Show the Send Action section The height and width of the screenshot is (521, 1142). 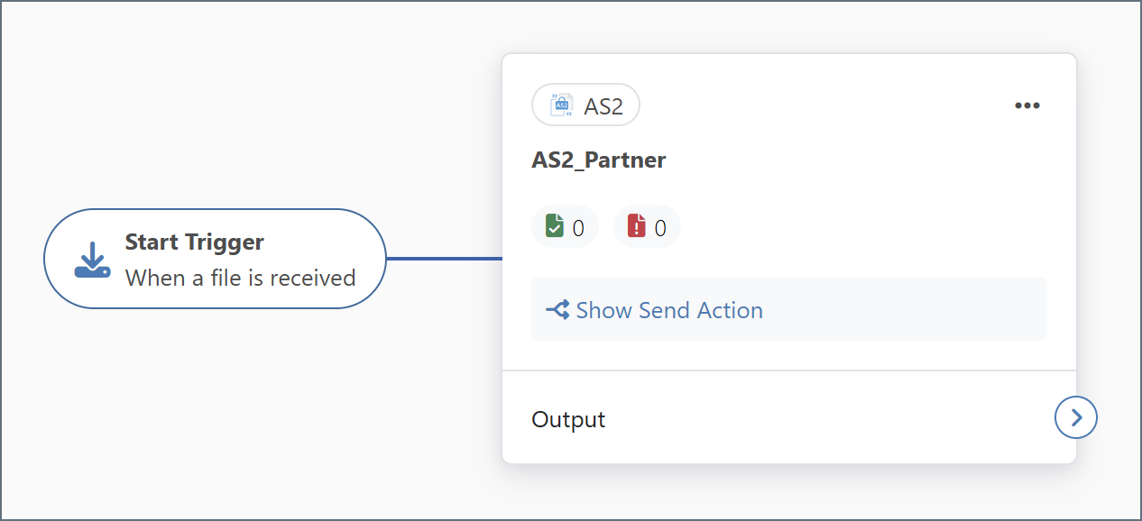[x=669, y=310]
